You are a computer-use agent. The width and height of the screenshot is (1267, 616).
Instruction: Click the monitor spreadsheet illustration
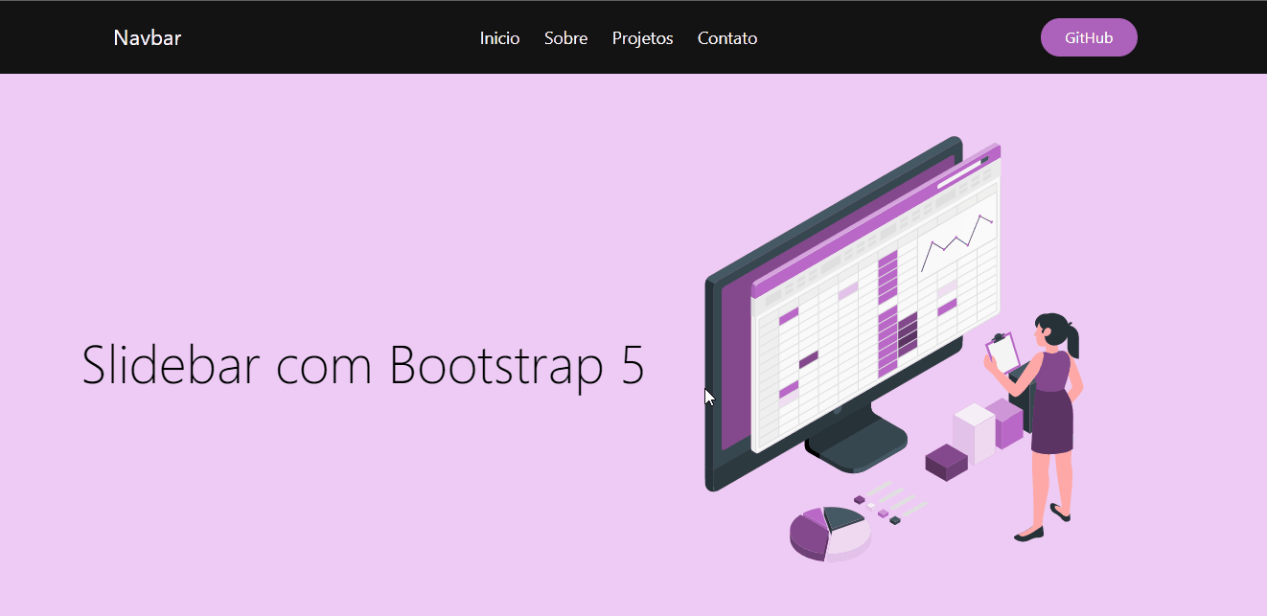894,349
